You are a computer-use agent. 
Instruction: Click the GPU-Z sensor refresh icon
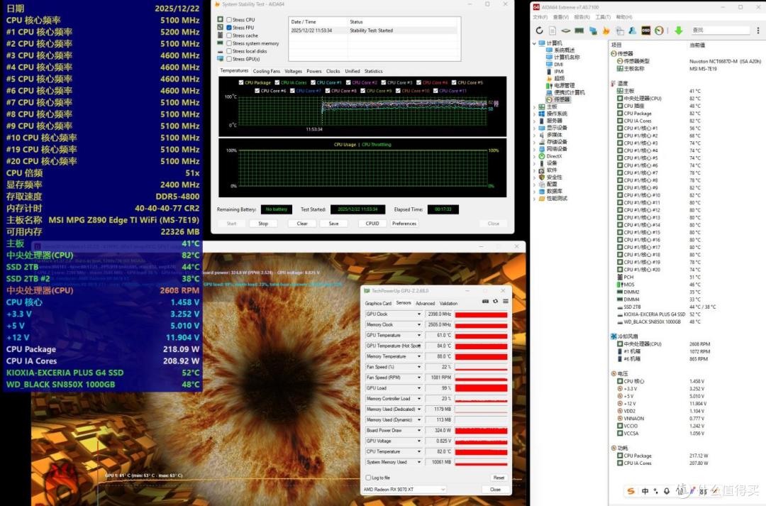click(x=495, y=301)
